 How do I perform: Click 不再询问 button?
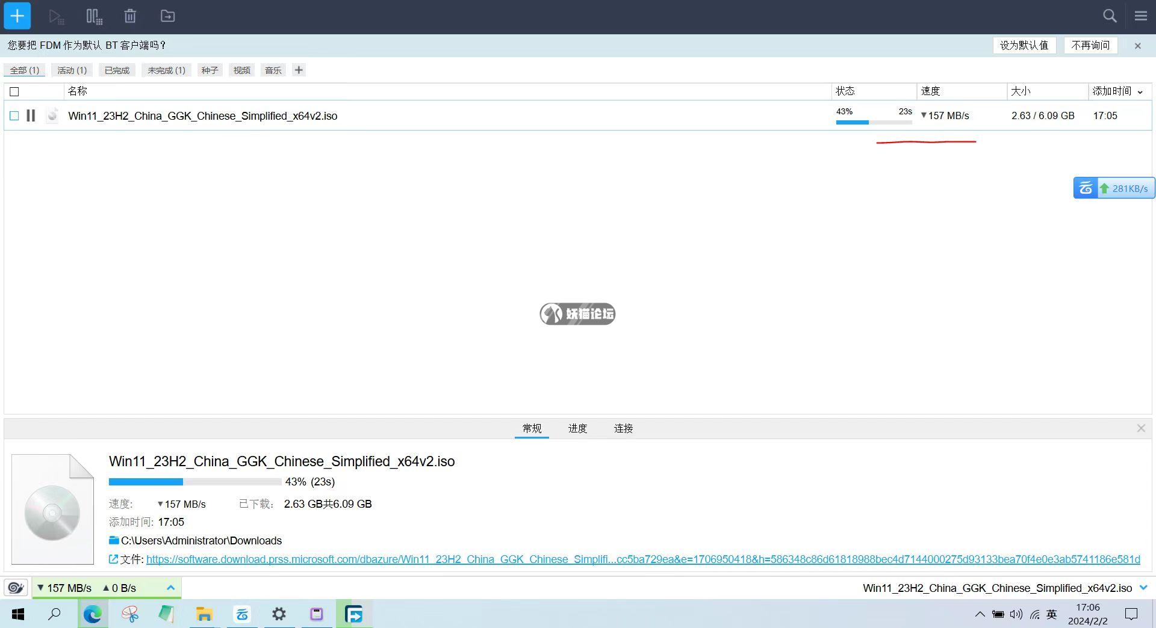[1090, 45]
